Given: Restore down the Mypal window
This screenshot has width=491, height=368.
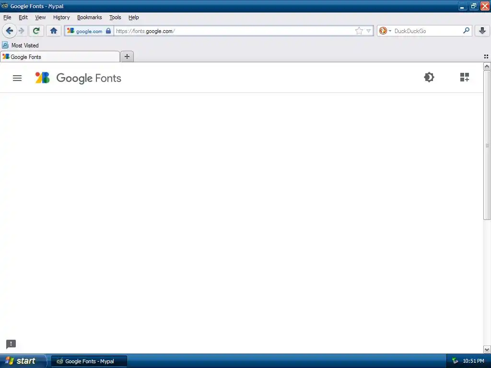Looking at the screenshot, I should 473,6.
